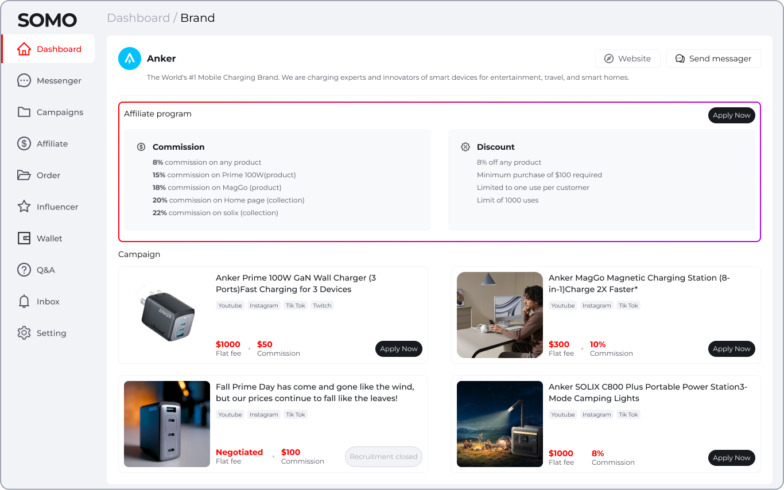Apply Now to the Affiliate program
The image size is (784, 490).
(x=731, y=115)
